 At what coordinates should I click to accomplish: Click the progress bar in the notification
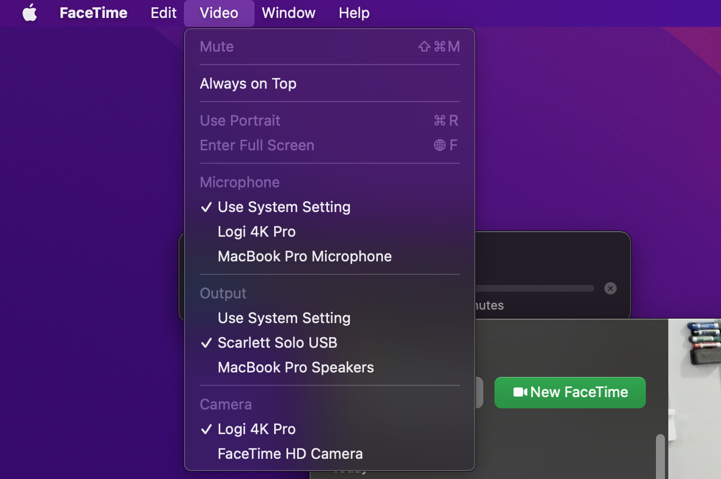(535, 288)
